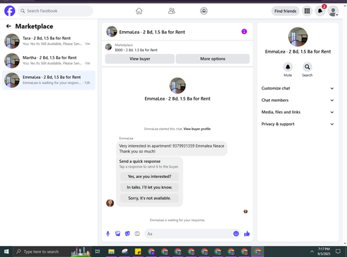Click the More options button
Screen dimensions: 347x257
212,59
